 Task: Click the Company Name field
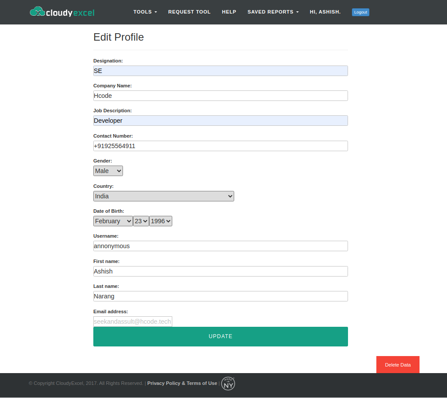tap(220, 96)
